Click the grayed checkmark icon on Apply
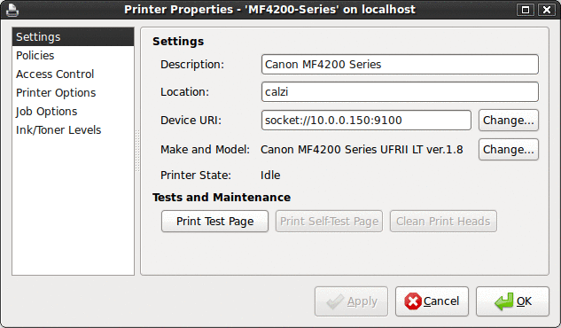The height and width of the screenshot is (328, 561). click(x=335, y=301)
